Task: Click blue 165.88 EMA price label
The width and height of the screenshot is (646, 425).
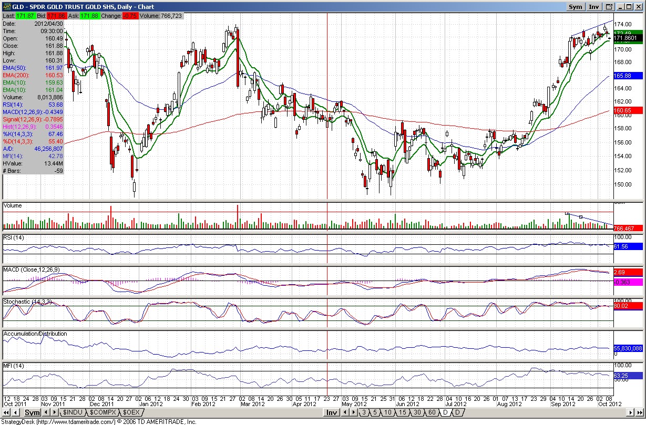Action: pos(628,76)
